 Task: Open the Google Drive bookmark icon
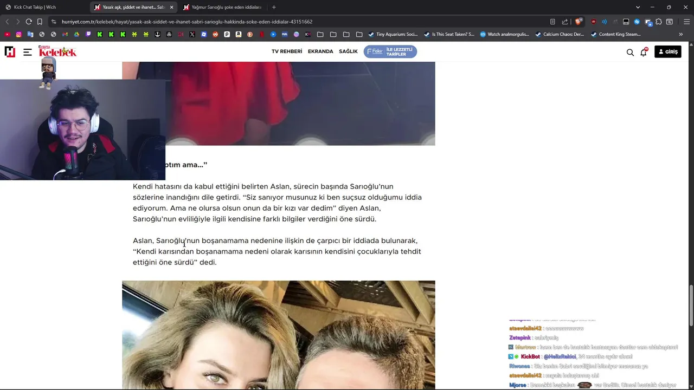pos(76,34)
